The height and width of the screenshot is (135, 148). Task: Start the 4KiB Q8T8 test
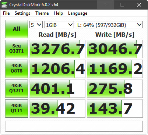click(17, 69)
